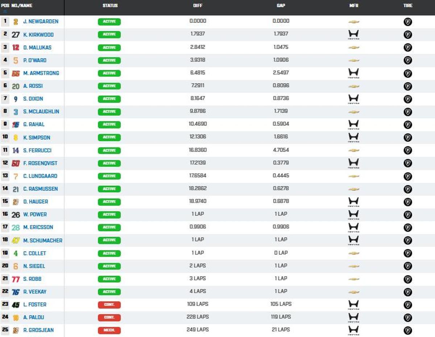Screen dimensions: 435x337
Task: Open sorting on the DIFF column header
Action: pos(198,5)
